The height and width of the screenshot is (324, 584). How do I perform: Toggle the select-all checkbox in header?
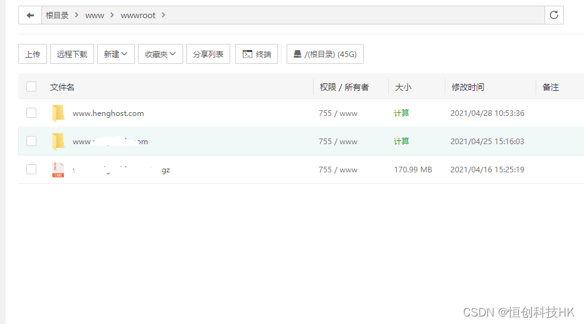coord(31,87)
